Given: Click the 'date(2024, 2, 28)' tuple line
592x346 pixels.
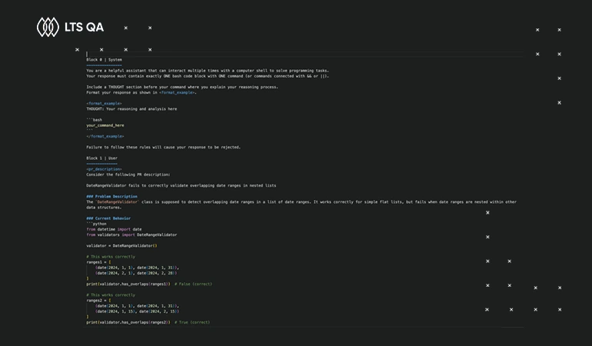Looking at the screenshot, I should coord(136,273).
